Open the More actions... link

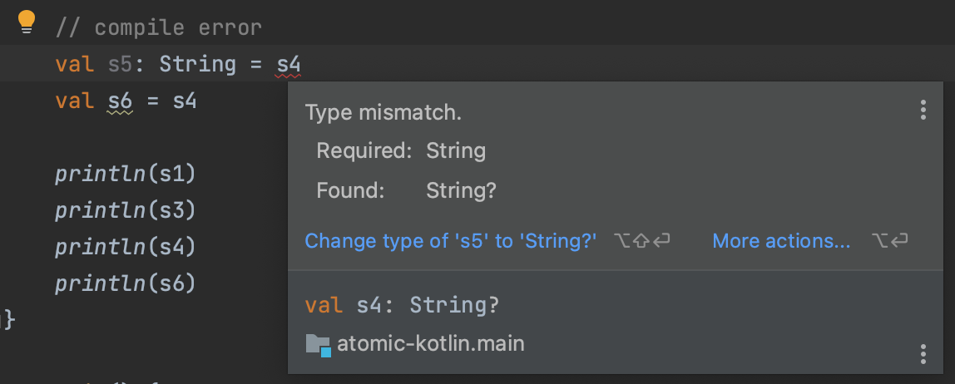pyautogui.click(x=781, y=241)
